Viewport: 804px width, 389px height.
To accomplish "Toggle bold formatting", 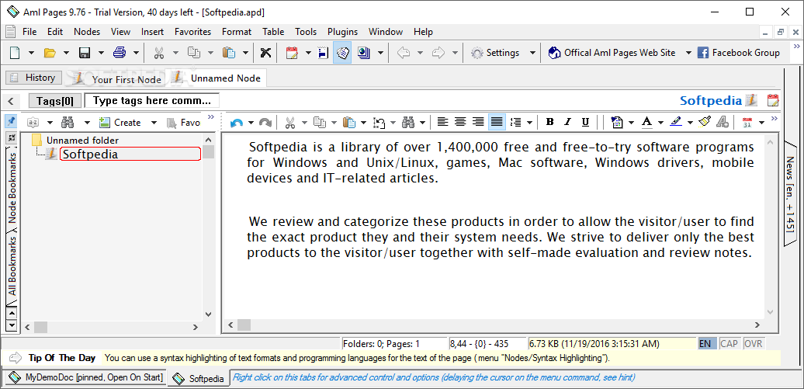I will (549, 122).
